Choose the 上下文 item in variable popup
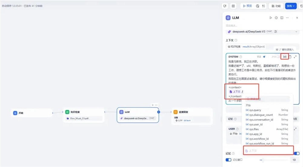The height and width of the screenshot is (167, 303). coord(268,151)
